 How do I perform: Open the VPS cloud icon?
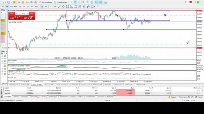31,2
